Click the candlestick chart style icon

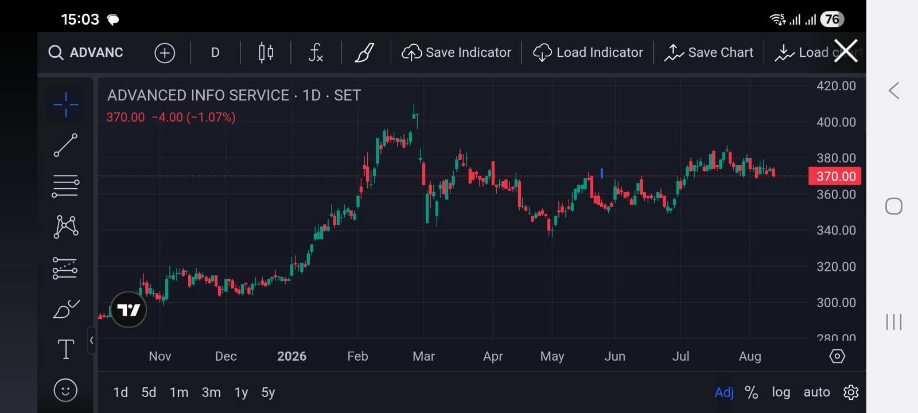[x=266, y=53]
